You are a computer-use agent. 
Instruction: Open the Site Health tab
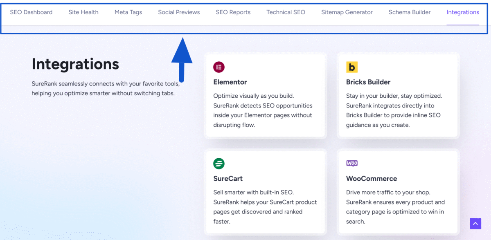click(83, 12)
